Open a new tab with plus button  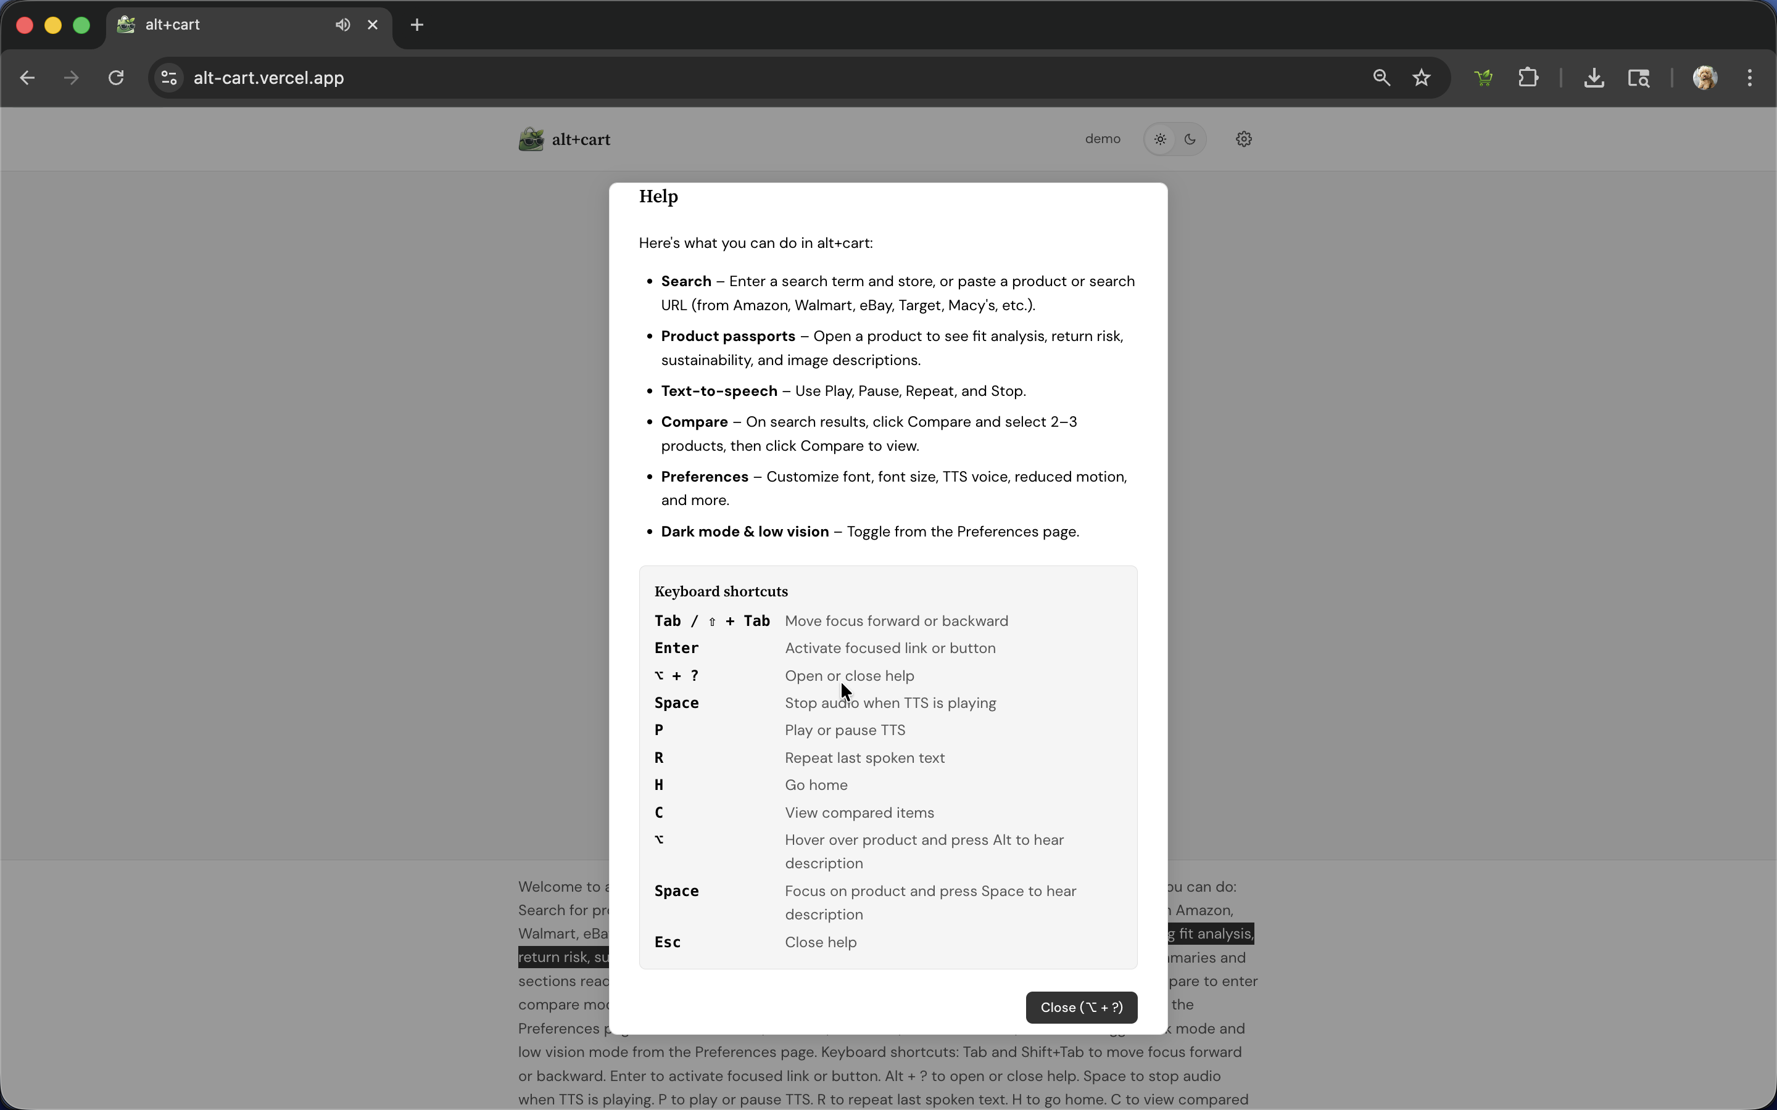(417, 25)
